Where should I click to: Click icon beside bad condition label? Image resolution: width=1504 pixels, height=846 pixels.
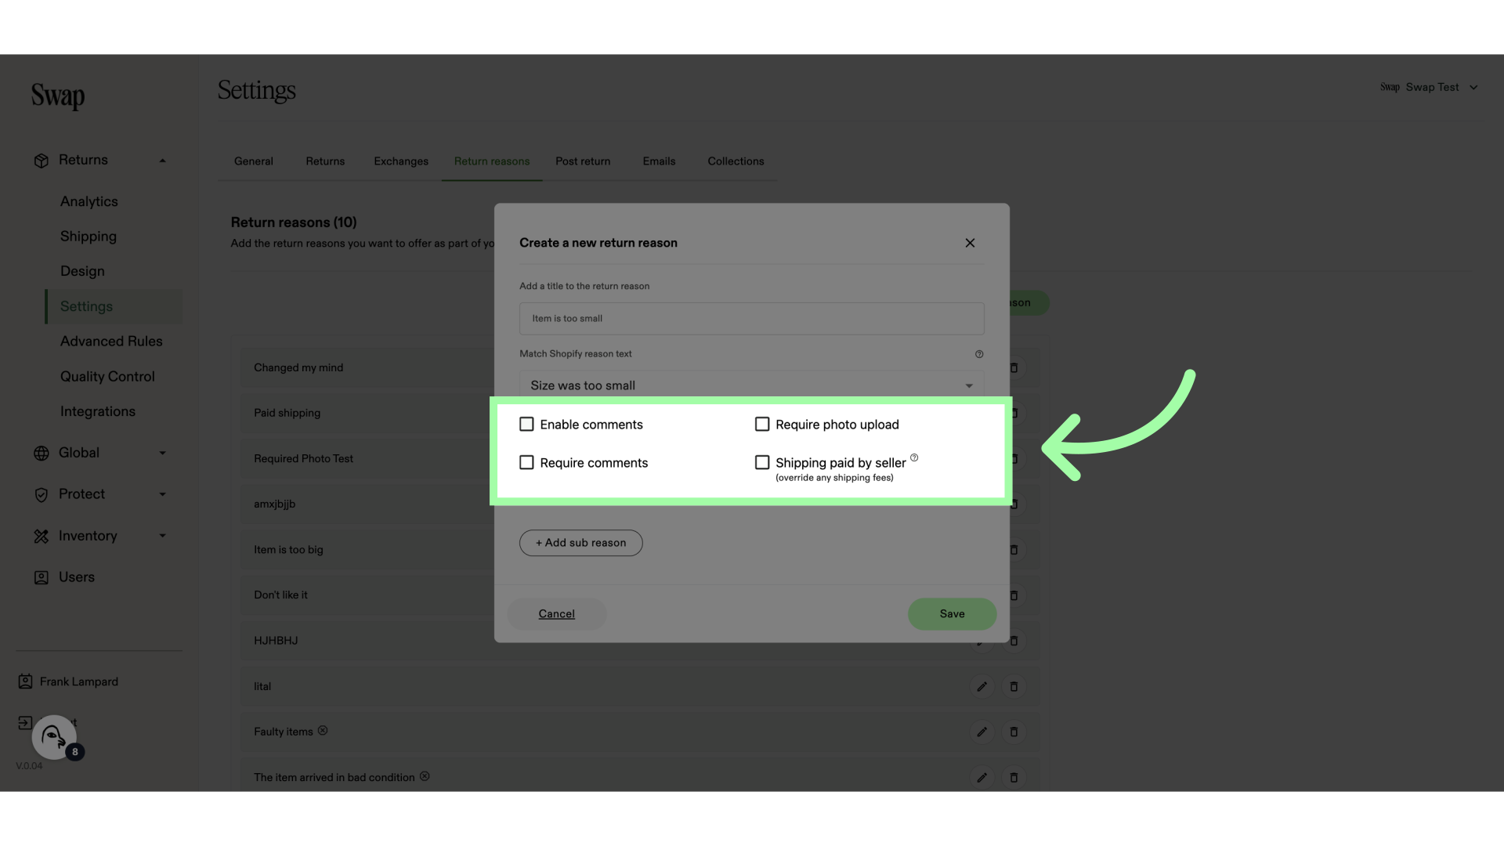coord(425,776)
